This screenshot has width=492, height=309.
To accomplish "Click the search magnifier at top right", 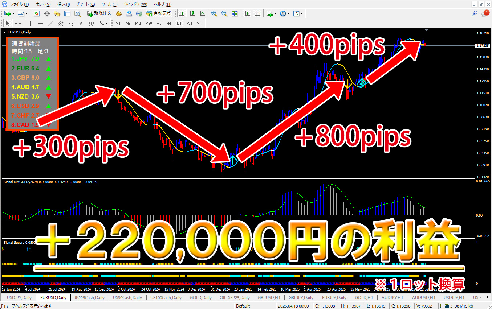I will [475, 13].
